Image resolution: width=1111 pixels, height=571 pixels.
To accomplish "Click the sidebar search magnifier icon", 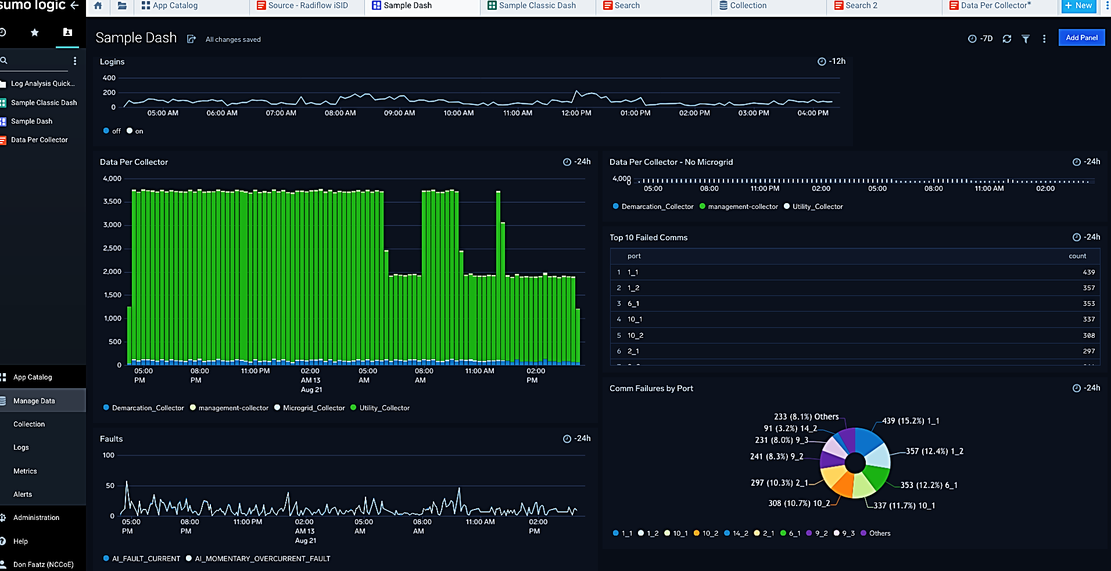I will [x=4, y=60].
